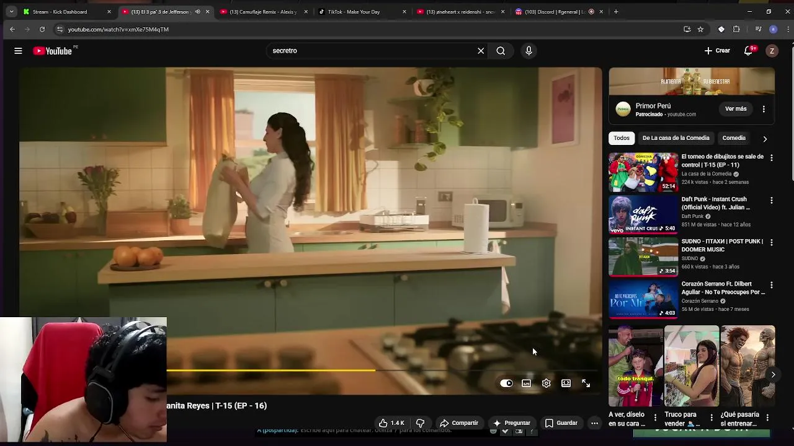
Task: Switch to Camuflaje Remix tab
Action: [262, 12]
